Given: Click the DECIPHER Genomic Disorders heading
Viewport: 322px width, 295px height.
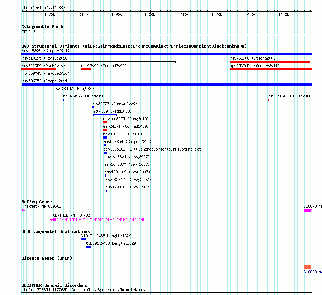Looking at the screenshot, I should pyautogui.click(x=54, y=285).
